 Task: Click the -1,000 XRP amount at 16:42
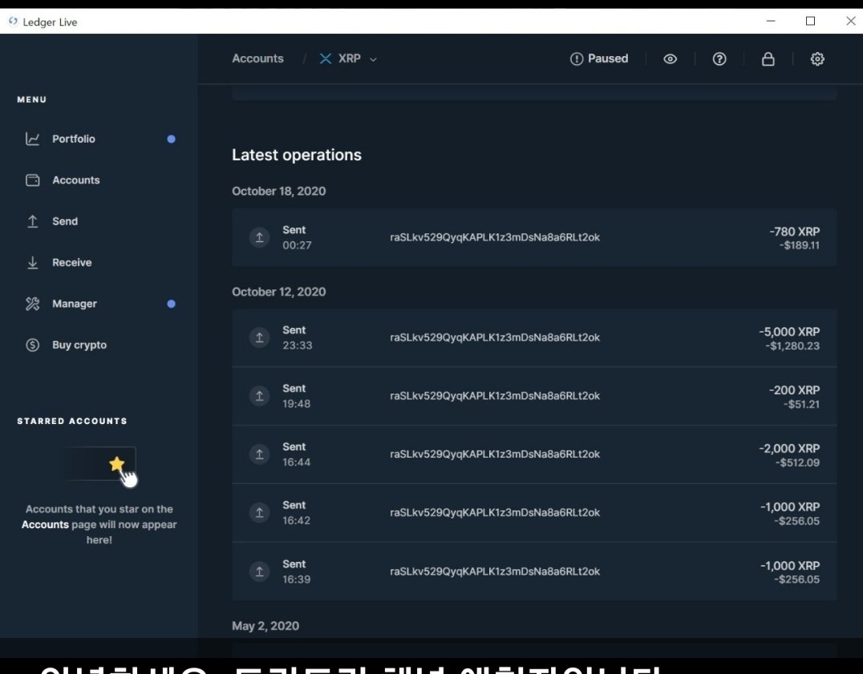point(790,507)
